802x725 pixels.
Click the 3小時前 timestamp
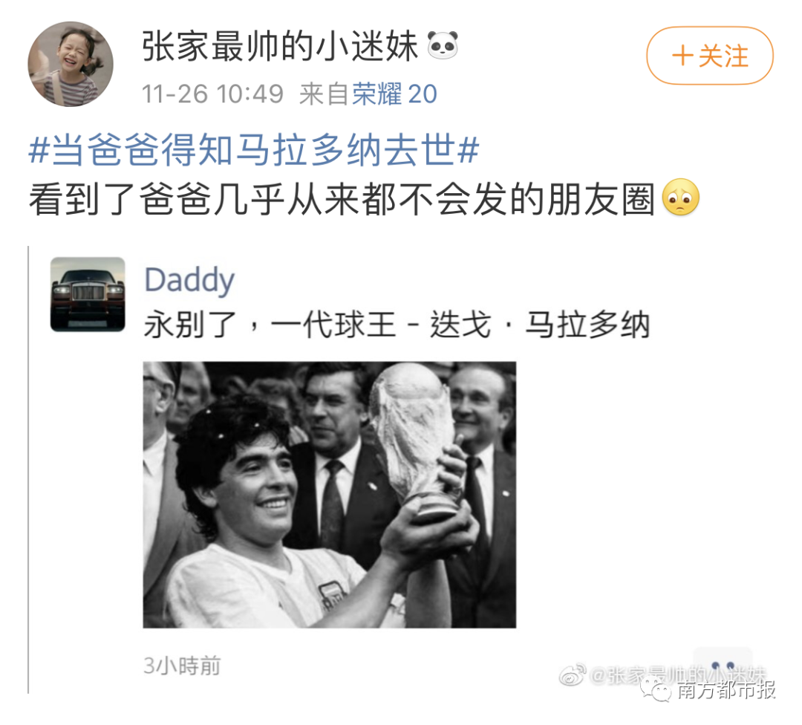tap(182, 666)
